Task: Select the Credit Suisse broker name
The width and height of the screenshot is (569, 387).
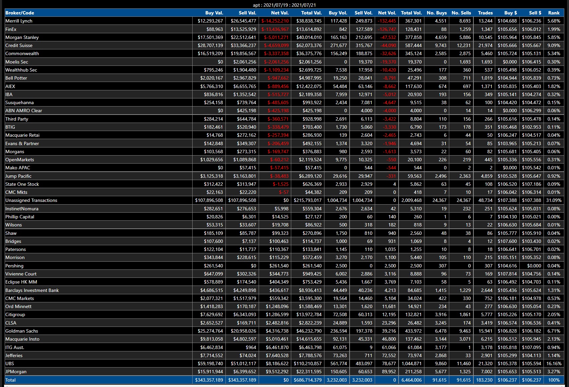Action: tap(19, 45)
